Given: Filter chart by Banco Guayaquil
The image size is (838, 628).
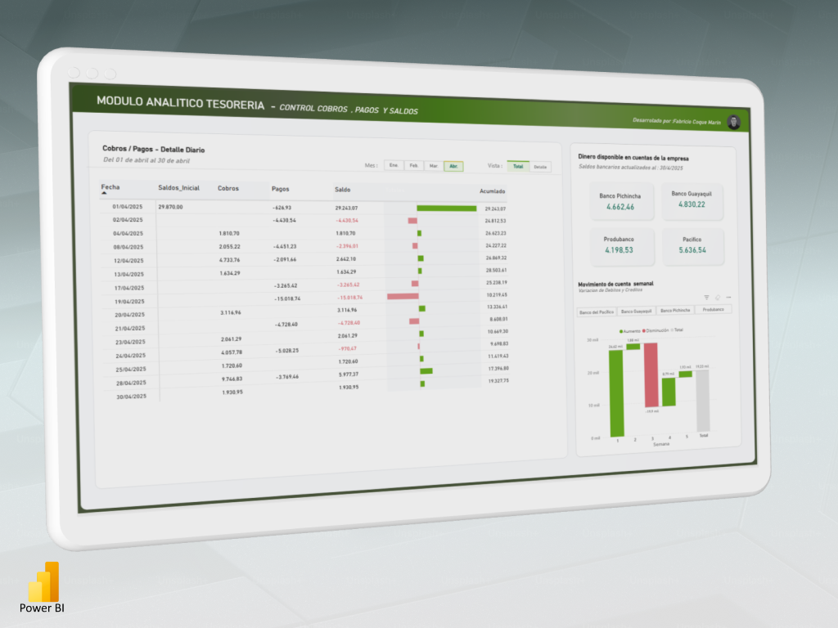Looking at the screenshot, I should [636, 311].
